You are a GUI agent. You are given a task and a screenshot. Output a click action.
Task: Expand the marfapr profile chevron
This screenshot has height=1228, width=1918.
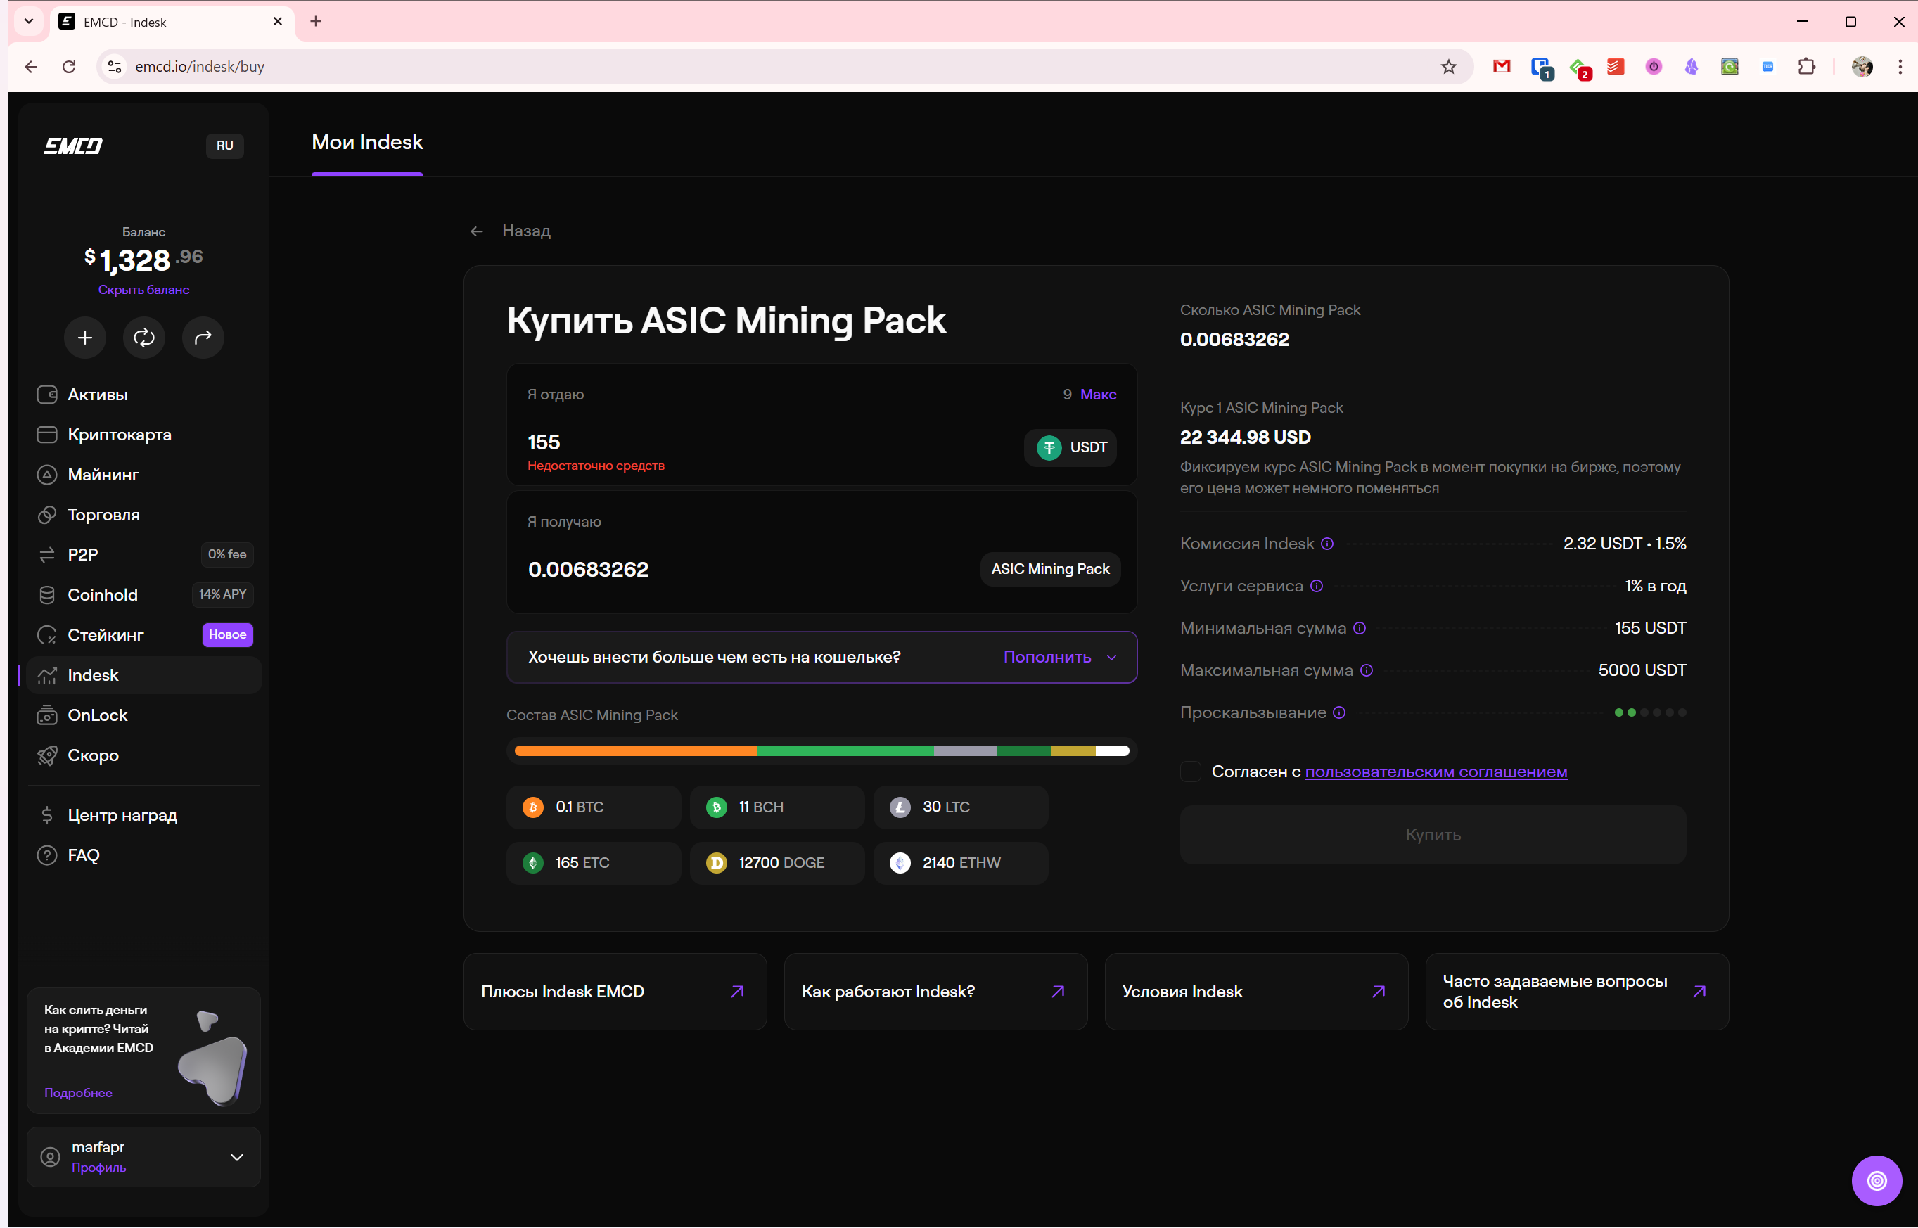(x=237, y=1157)
